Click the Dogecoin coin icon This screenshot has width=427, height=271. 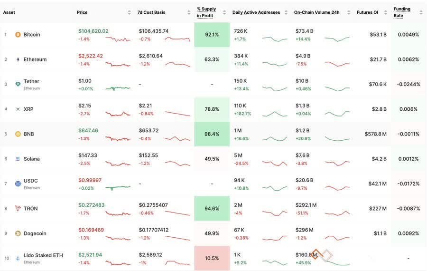tap(18, 233)
